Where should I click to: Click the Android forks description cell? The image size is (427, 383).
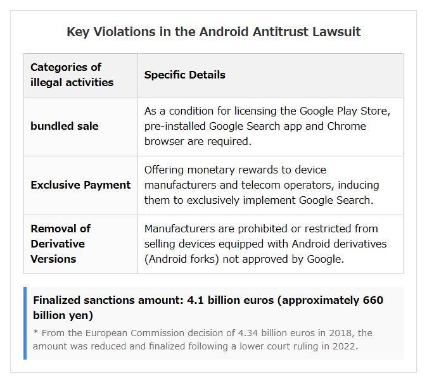265,244
